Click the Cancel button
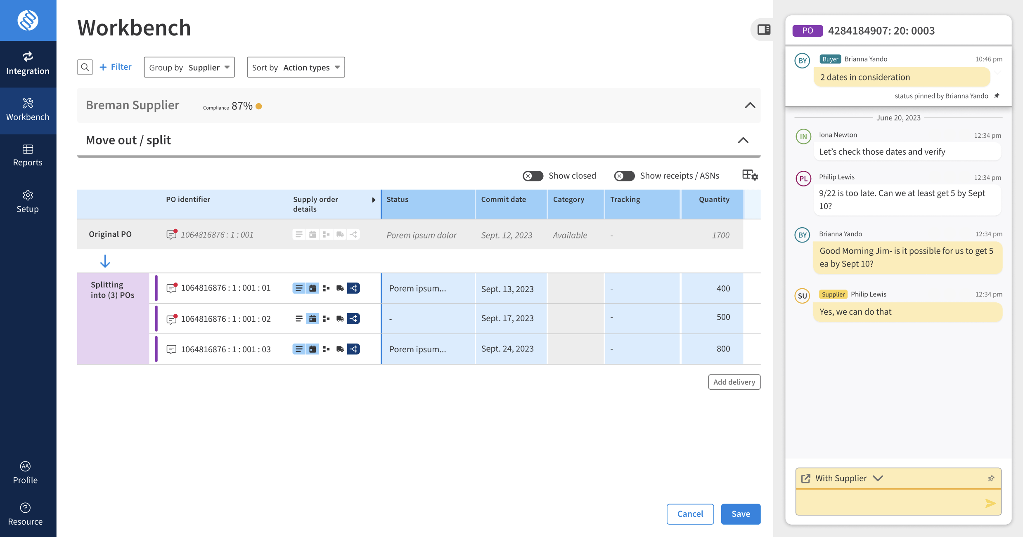This screenshot has width=1023, height=537. [690, 514]
